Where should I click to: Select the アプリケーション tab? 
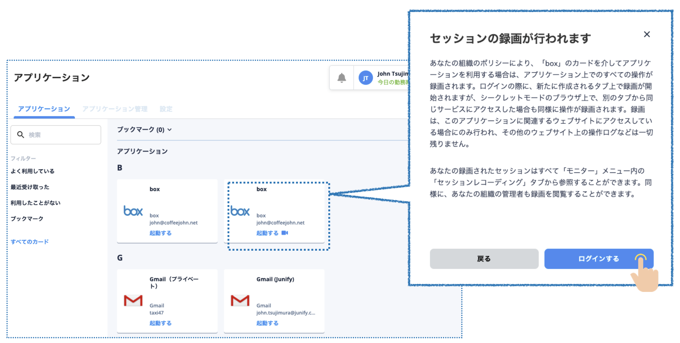pos(44,109)
